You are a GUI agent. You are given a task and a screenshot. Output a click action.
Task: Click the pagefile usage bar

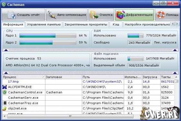(135, 58)
